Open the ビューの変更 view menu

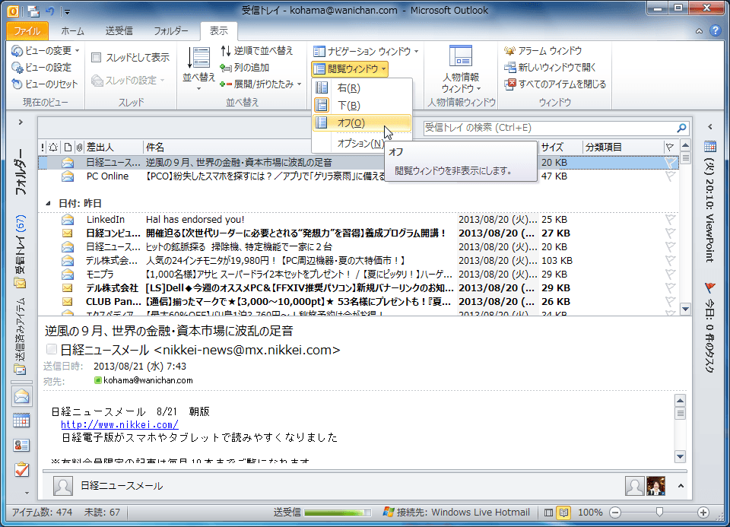(x=46, y=50)
